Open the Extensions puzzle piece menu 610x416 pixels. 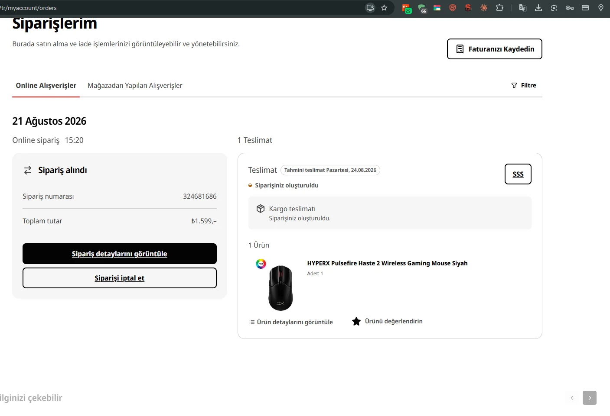499,8
